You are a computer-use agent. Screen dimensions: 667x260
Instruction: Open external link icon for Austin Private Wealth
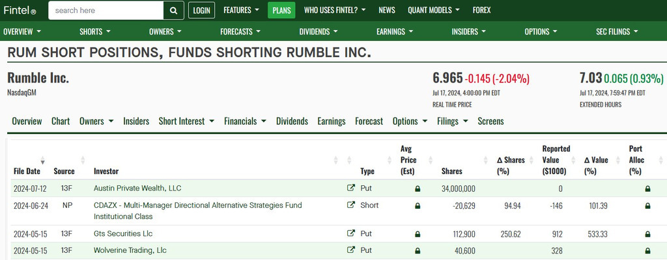[351, 188]
